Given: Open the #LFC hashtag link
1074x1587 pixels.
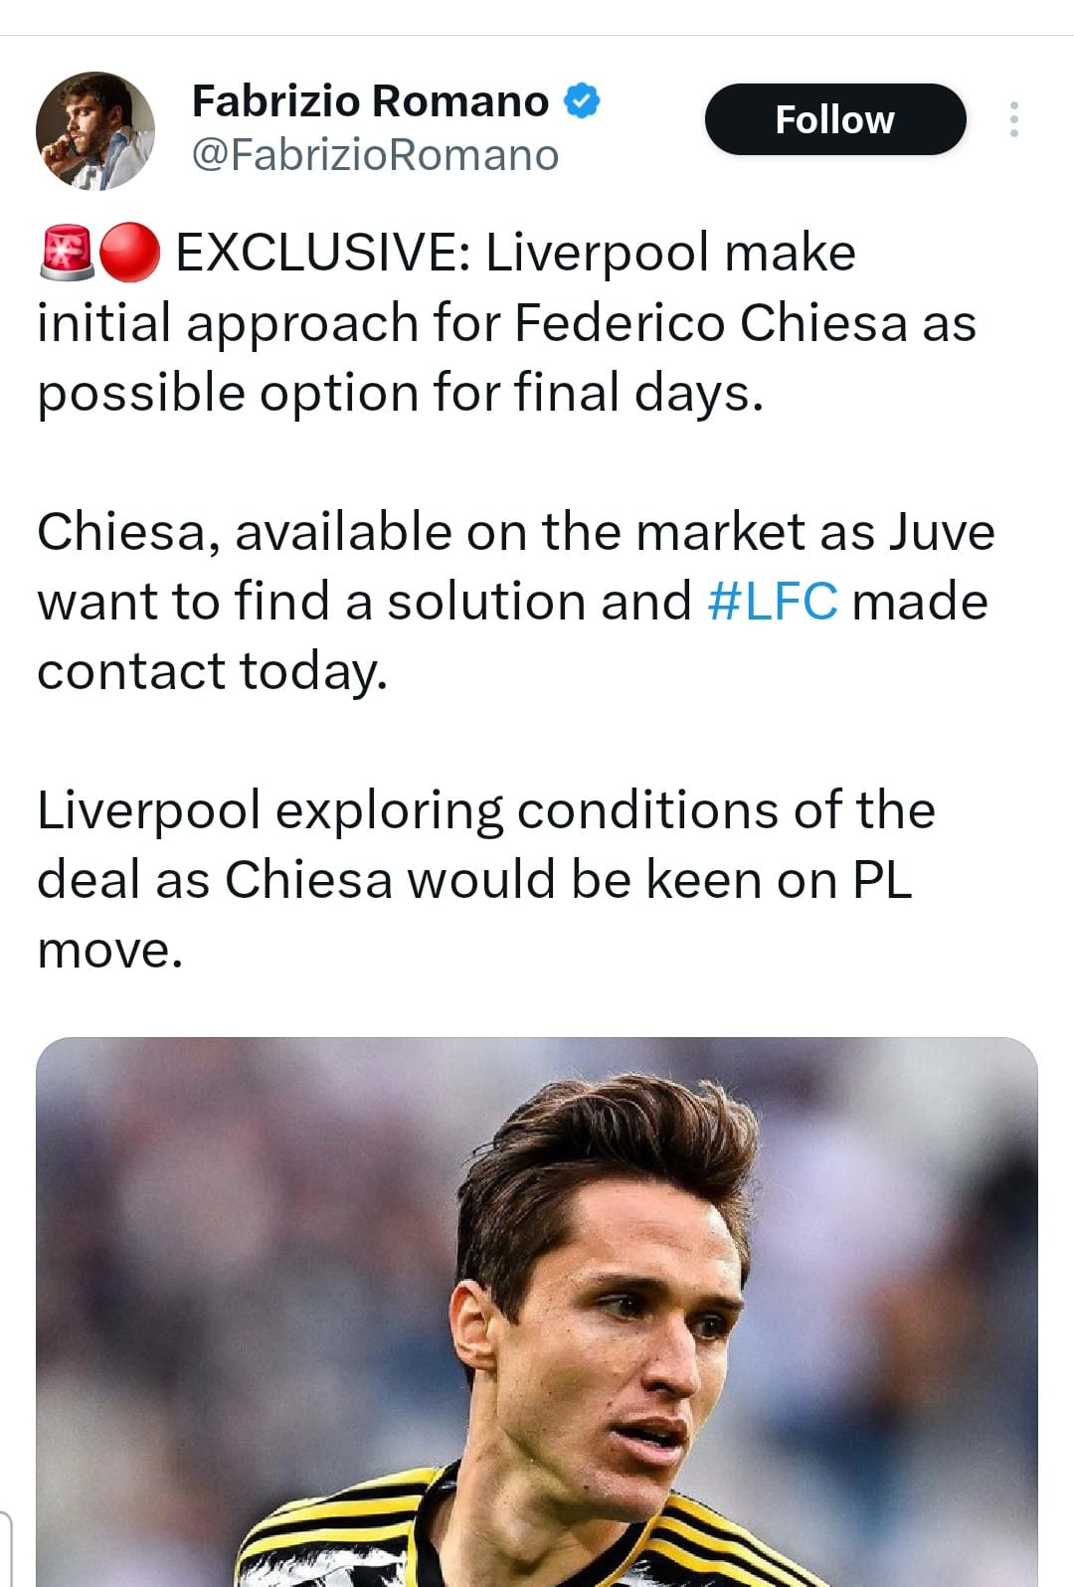Looking at the screenshot, I should [x=773, y=602].
